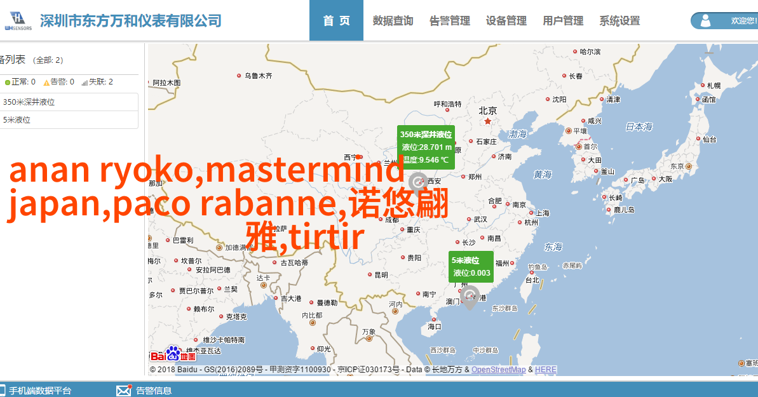Click the 乌鲁木齐 city label on map
Screen dimensions: 758x397
point(259,76)
